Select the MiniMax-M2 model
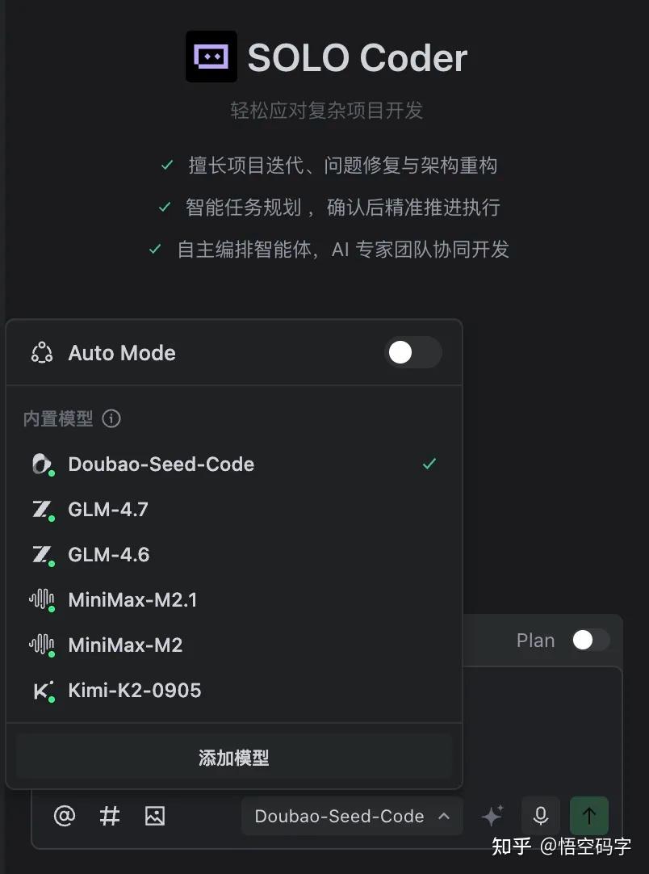 pos(125,645)
